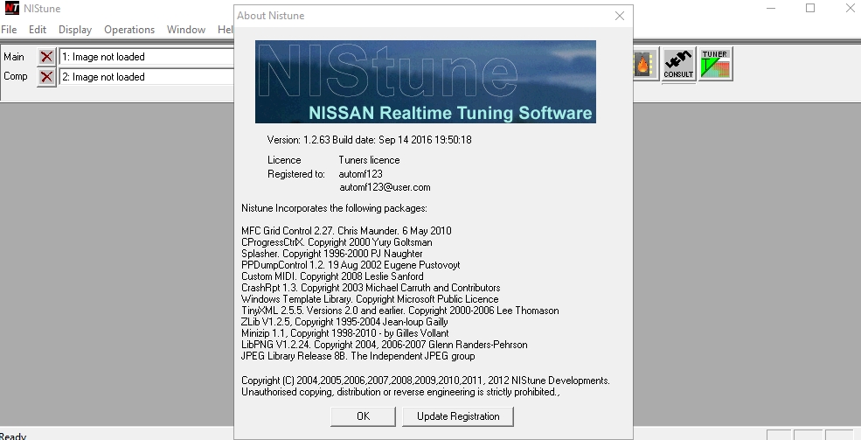
Task: Click the Update Registration button
Action: (458, 416)
